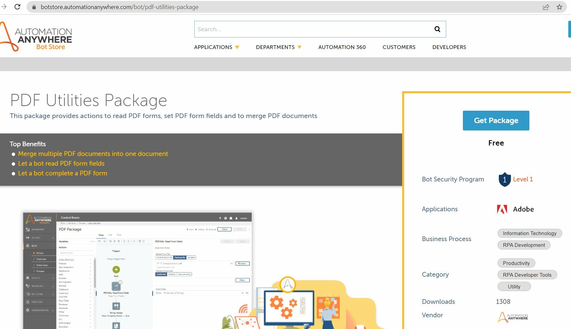Click 'Merge multiple PDF documents into one document'
This screenshot has height=329, width=571.
93,154
